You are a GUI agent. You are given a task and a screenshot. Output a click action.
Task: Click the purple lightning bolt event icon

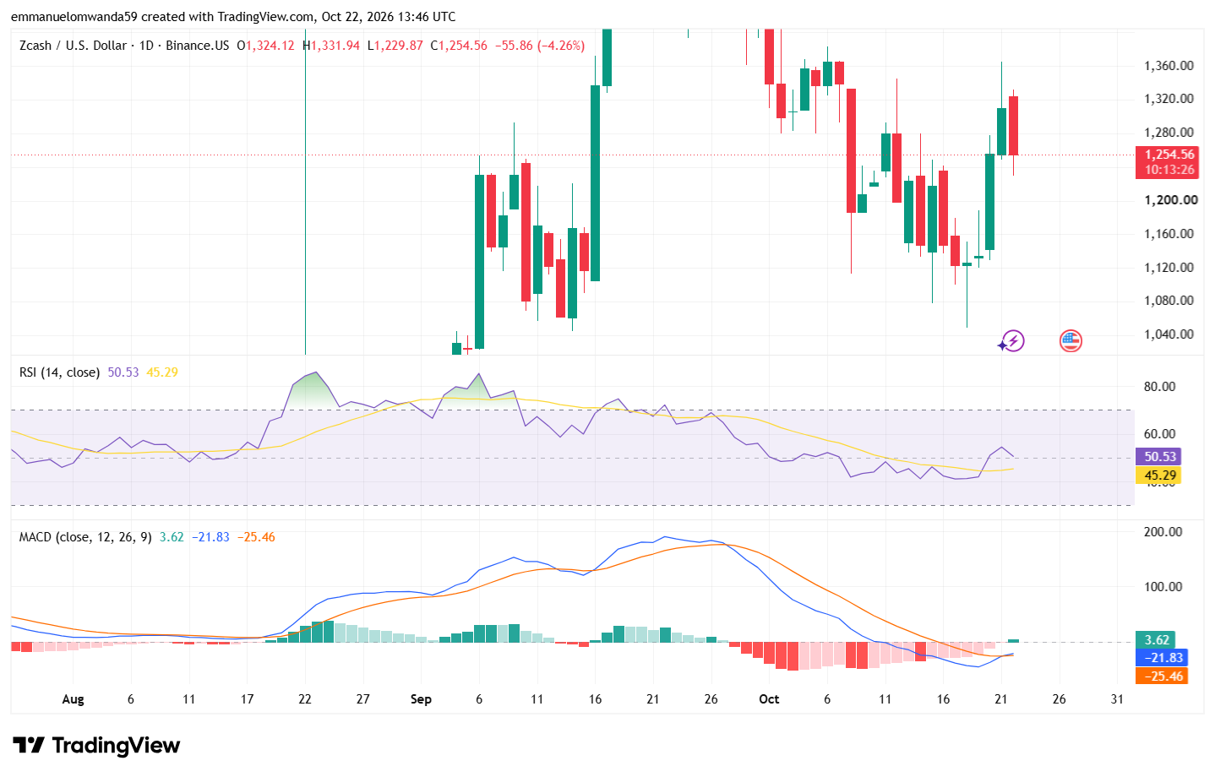pyautogui.click(x=1011, y=341)
